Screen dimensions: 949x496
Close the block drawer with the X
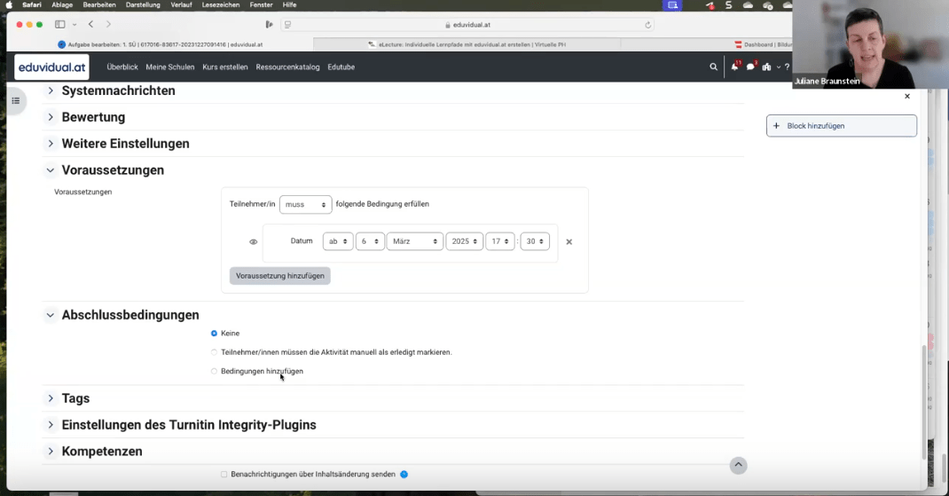click(906, 97)
